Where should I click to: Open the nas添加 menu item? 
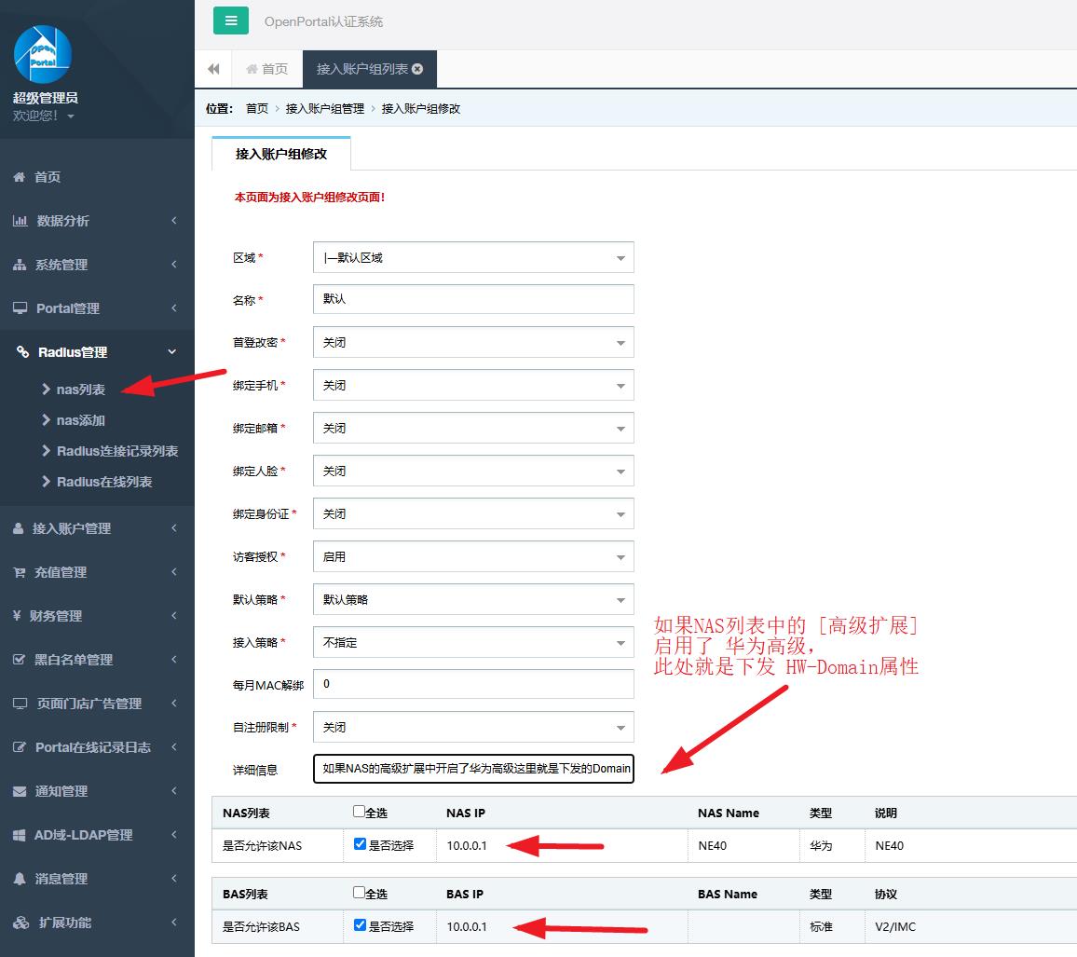coord(80,419)
